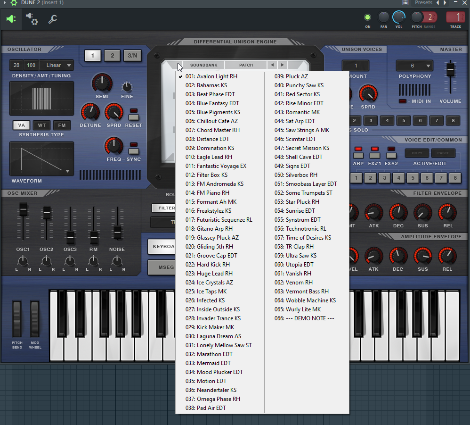Choose patch 038: Pad Air EDT
Viewport: 470px width, 425px height.
pyautogui.click(x=220, y=408)
